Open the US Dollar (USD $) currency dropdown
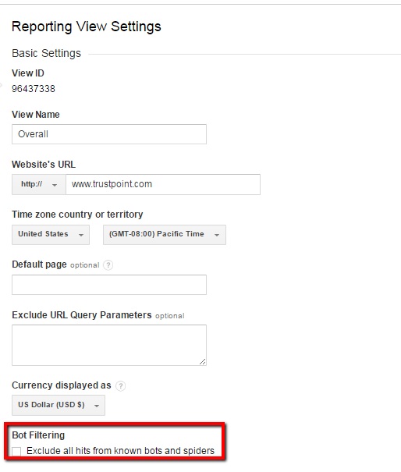The image size is (401, 472). point(59,405)
